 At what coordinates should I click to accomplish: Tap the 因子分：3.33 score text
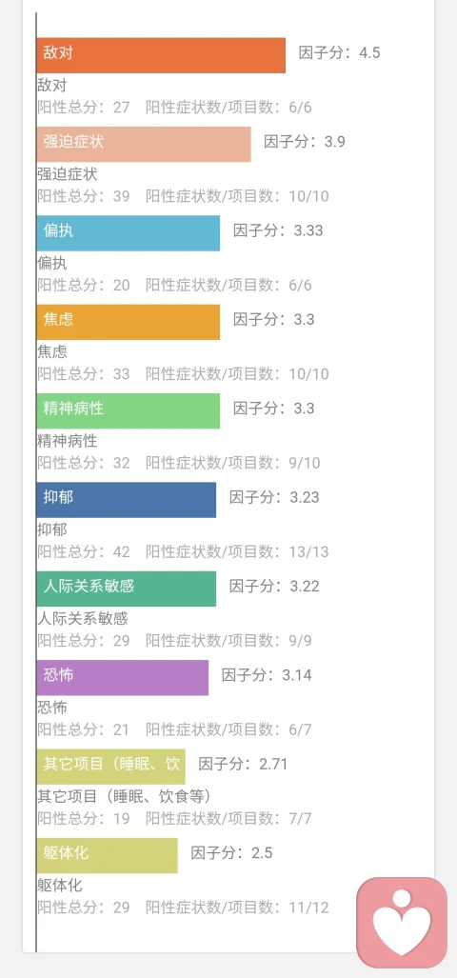tap(278, 230)
